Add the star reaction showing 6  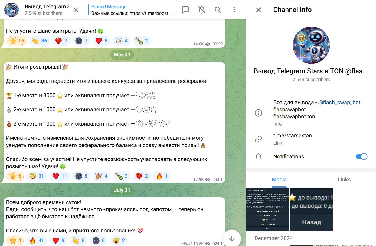15,176
